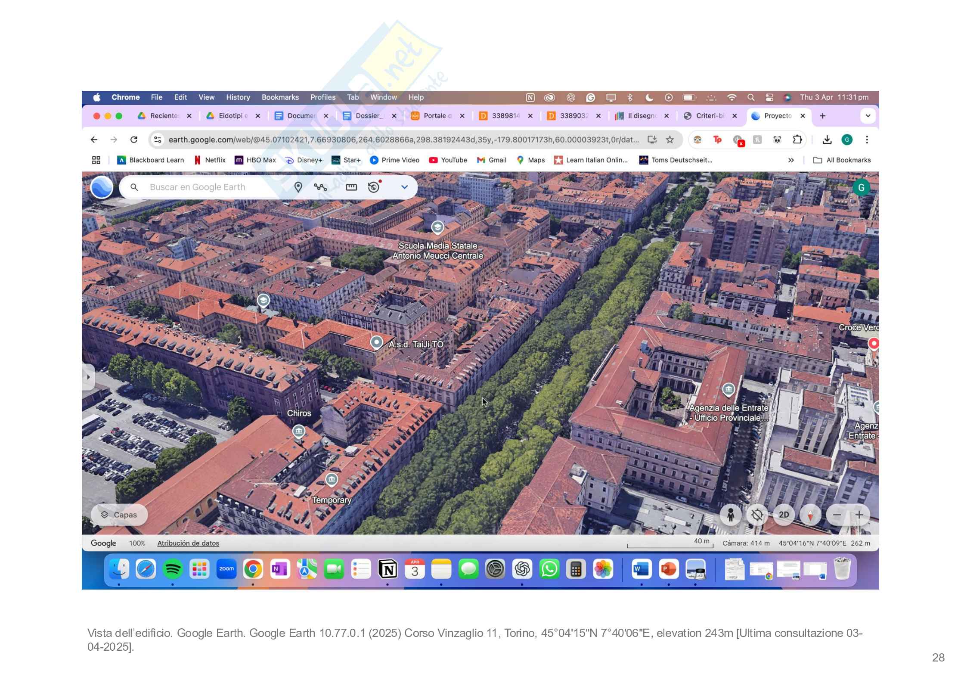The image size is (961, 680).
Task: Expand the search bar dropdown chevron
Action: tap(404, 187)
